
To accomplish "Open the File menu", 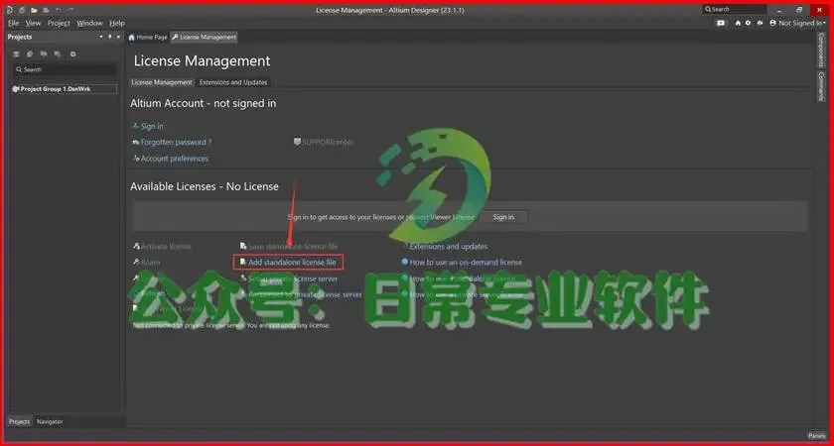I will [x=13, y=24].
